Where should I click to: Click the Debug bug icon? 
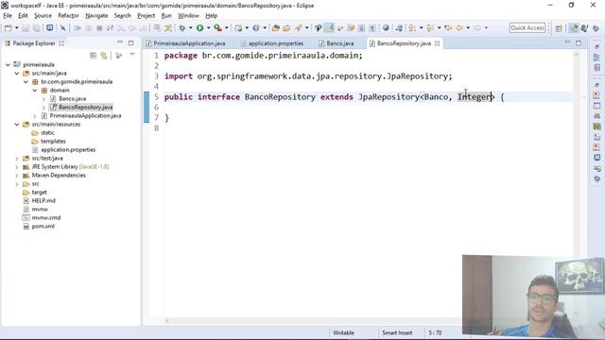click(x=182, y=28)
